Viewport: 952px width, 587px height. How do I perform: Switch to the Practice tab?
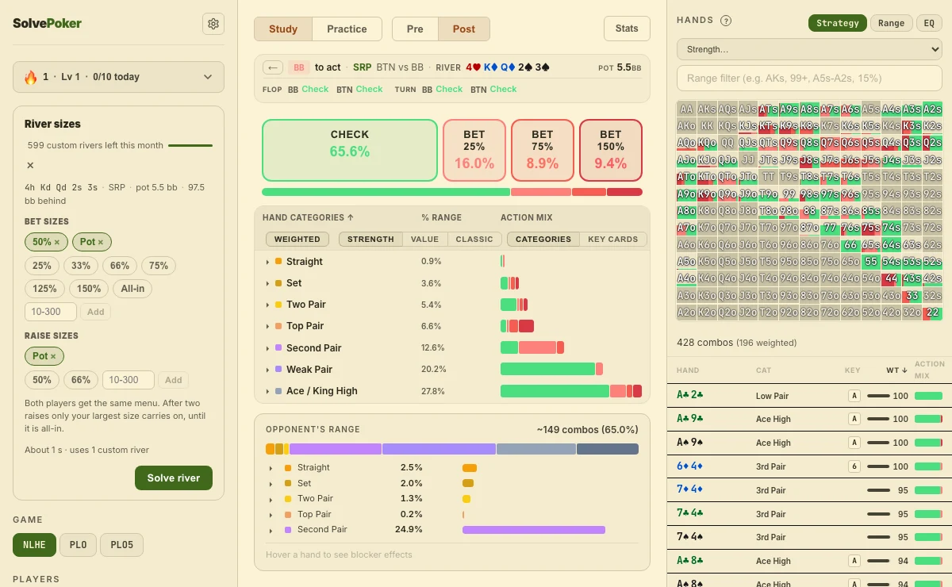pyautogui.click(x=347, y=29)
